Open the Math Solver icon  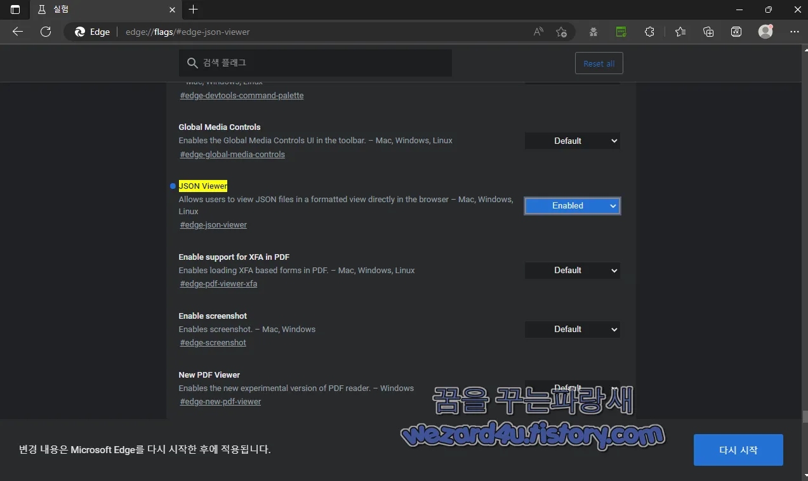click(x=736, y=32)
